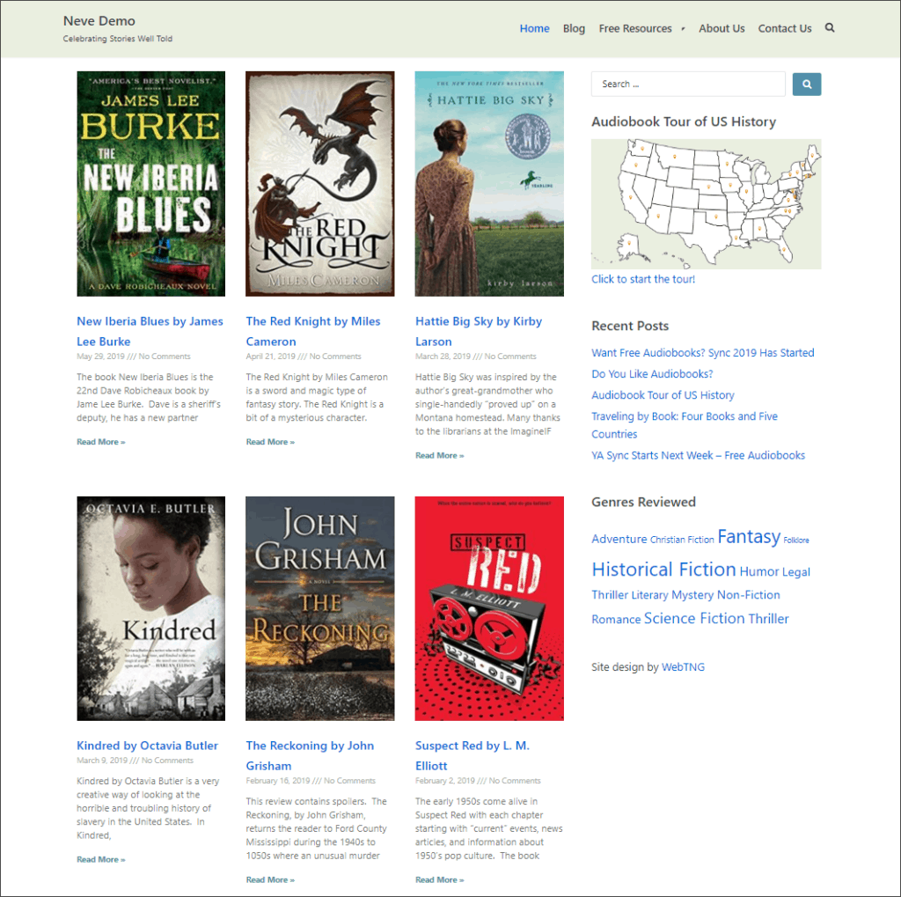This screenshot has height=897, width=901.
Task: Open the New Iberia Blues post title
Action: click(150, 331)
